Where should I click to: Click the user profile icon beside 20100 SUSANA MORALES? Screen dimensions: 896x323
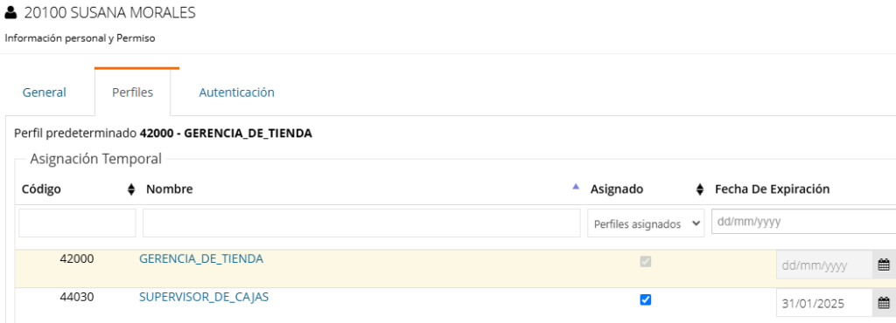coord(10,12)
